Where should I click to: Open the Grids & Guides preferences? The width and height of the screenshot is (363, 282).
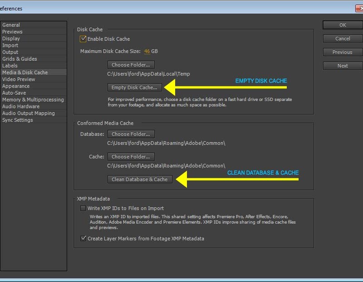pyautogui.click(x=20, y=59)
